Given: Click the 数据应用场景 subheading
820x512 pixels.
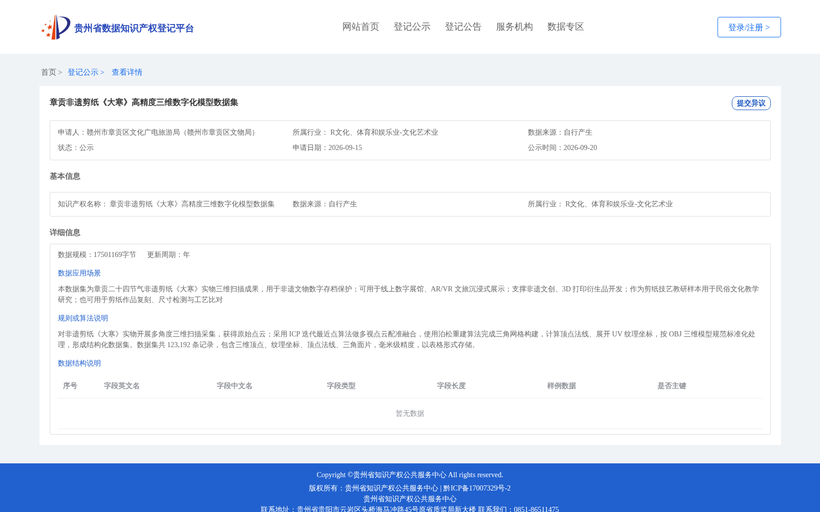Looking at the screenshot, I should click(x=79, y=273).
